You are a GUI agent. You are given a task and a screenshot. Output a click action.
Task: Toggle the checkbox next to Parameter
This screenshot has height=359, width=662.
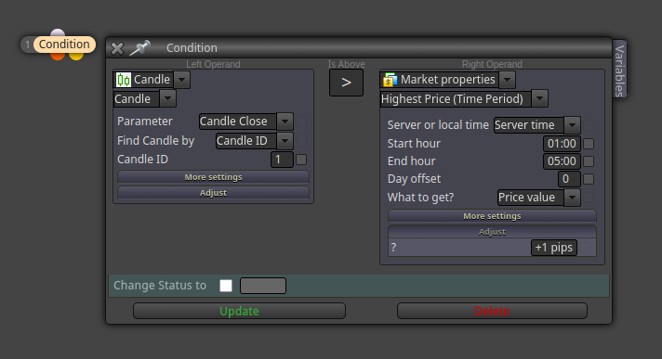[x=301, y=122]
